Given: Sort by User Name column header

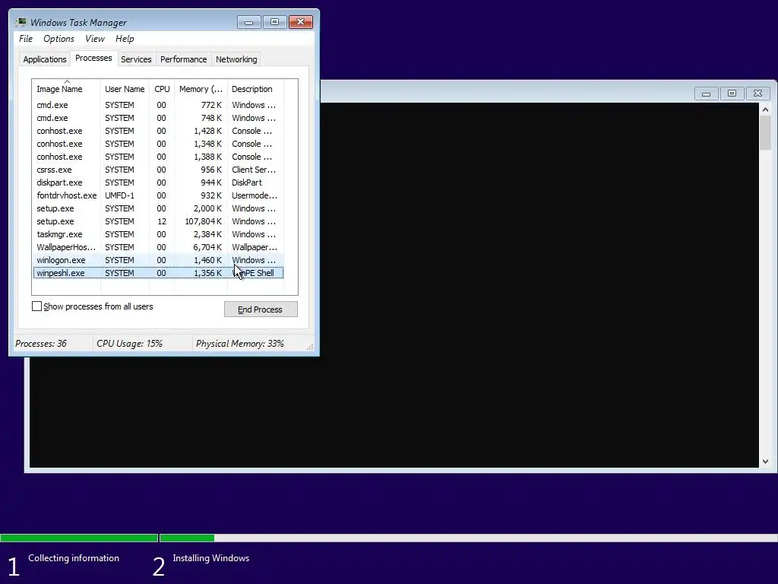Looking at the screenshot, I should [125, 89].
